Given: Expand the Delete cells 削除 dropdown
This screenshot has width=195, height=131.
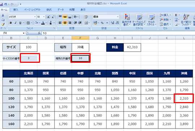Looking at the screenshot, I should tap(170, 20).
